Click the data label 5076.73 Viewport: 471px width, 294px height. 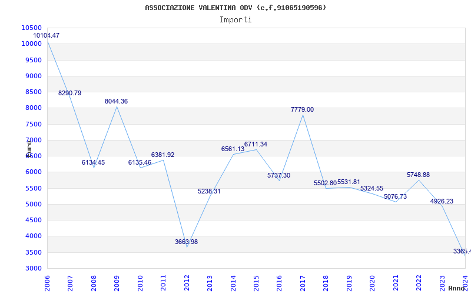coord(395,196)
